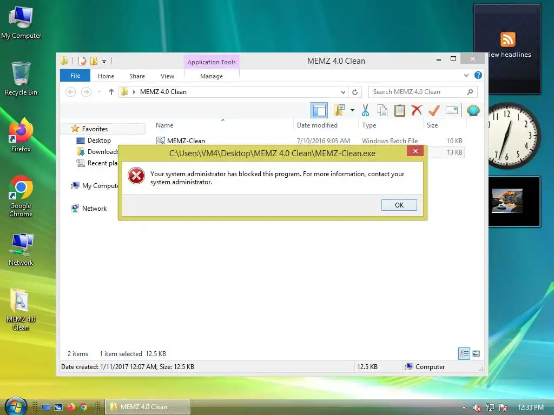Viewport: 554px width, 415px height.
Task: Select Favorites in the navigation pane
Action: (94, 129)
